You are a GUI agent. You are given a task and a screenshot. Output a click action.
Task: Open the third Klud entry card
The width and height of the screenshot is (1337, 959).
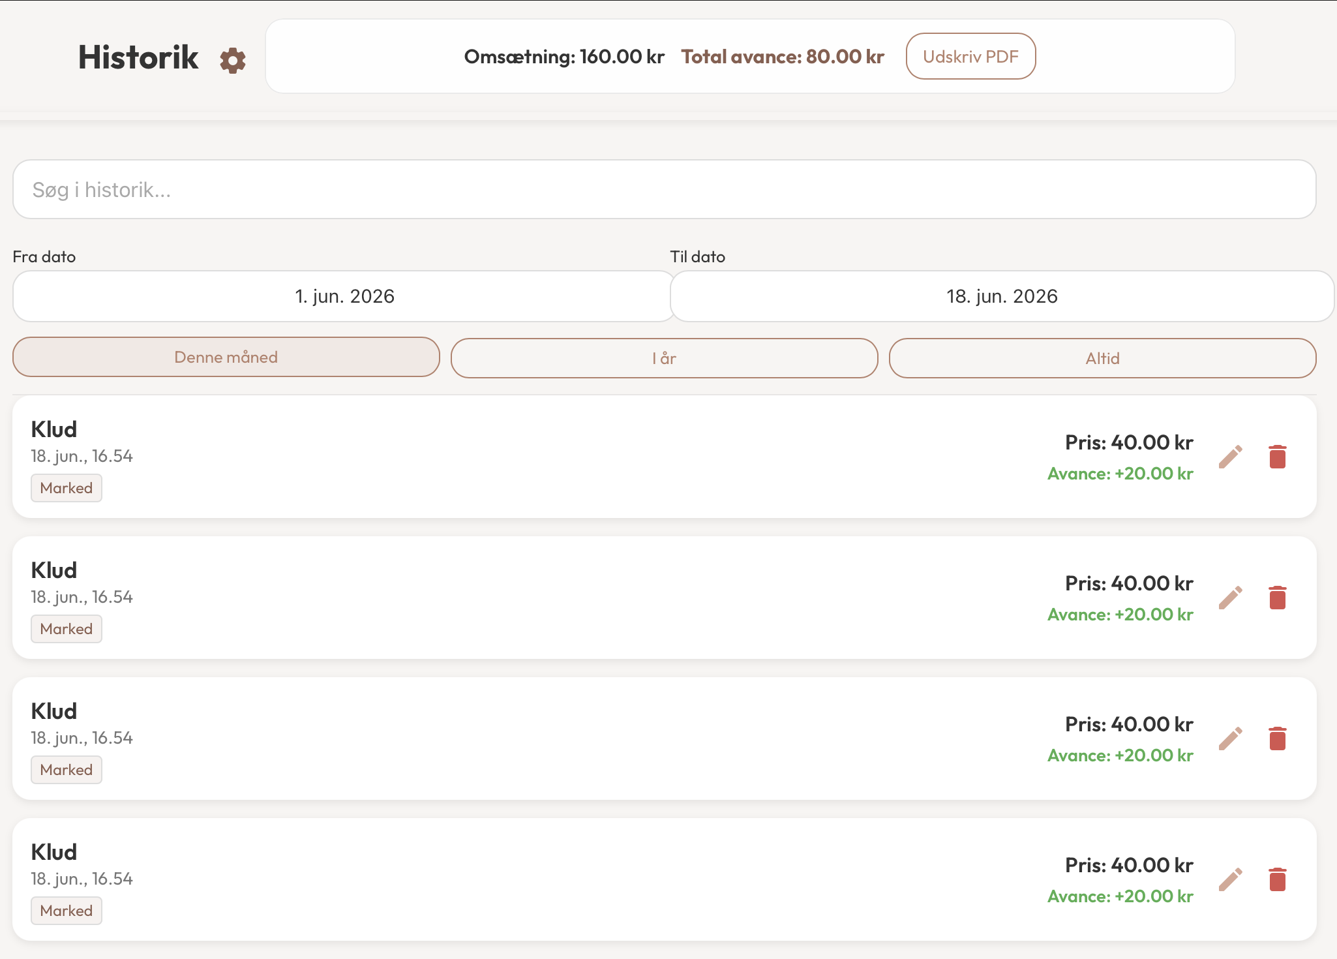[x=665, y=738]
